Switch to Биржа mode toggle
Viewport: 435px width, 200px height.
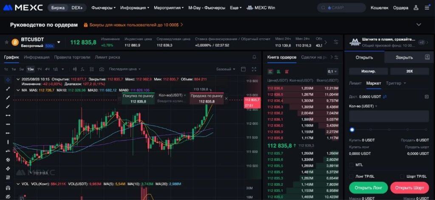click(58, 8)
